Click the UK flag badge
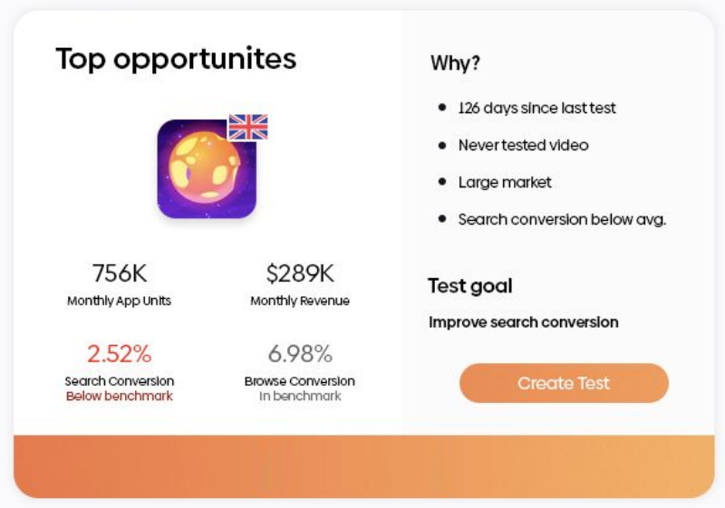Screen dimensions: 725x508 point(247,127)
